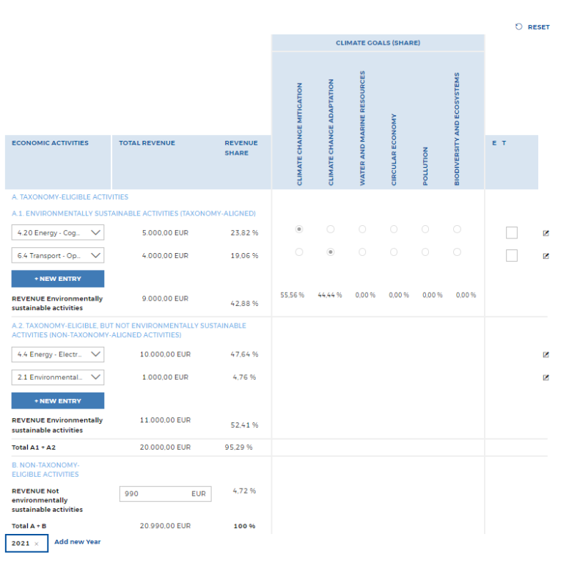Screen dimensions: 569x564
Task: Click the RESET link
Action: click(x=538, y=27)
